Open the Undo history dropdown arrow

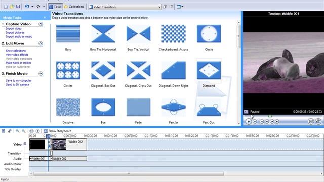tap(32, 7)
